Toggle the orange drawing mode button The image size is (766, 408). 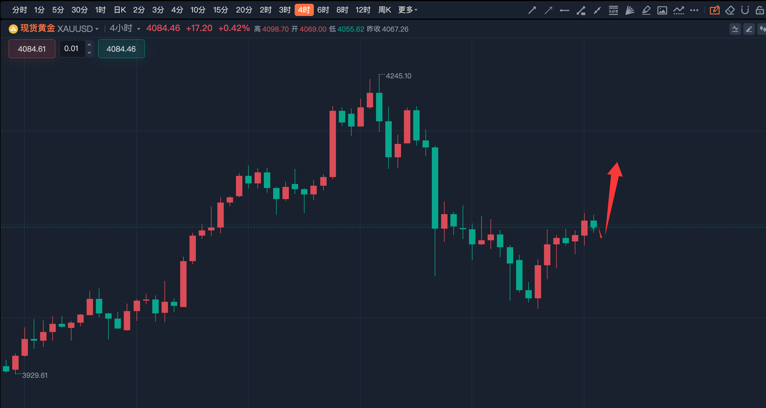click(714, 10)
